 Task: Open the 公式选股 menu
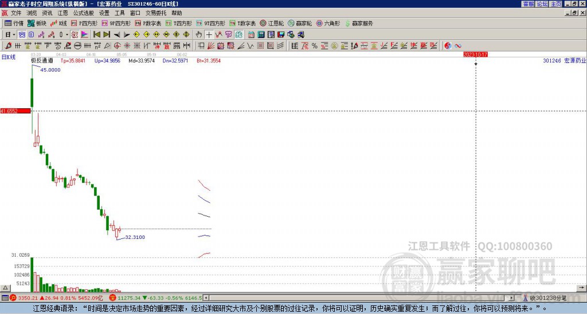click(x=84, y=13)
